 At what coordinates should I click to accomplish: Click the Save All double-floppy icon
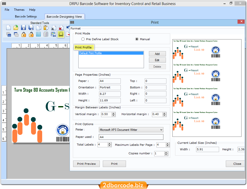coord(31,27)
